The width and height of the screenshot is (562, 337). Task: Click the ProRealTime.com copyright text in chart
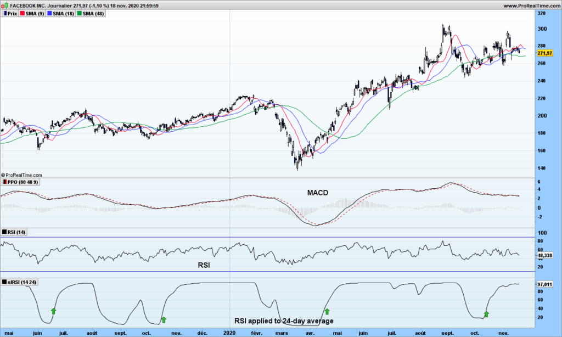(x=21, y=175)
